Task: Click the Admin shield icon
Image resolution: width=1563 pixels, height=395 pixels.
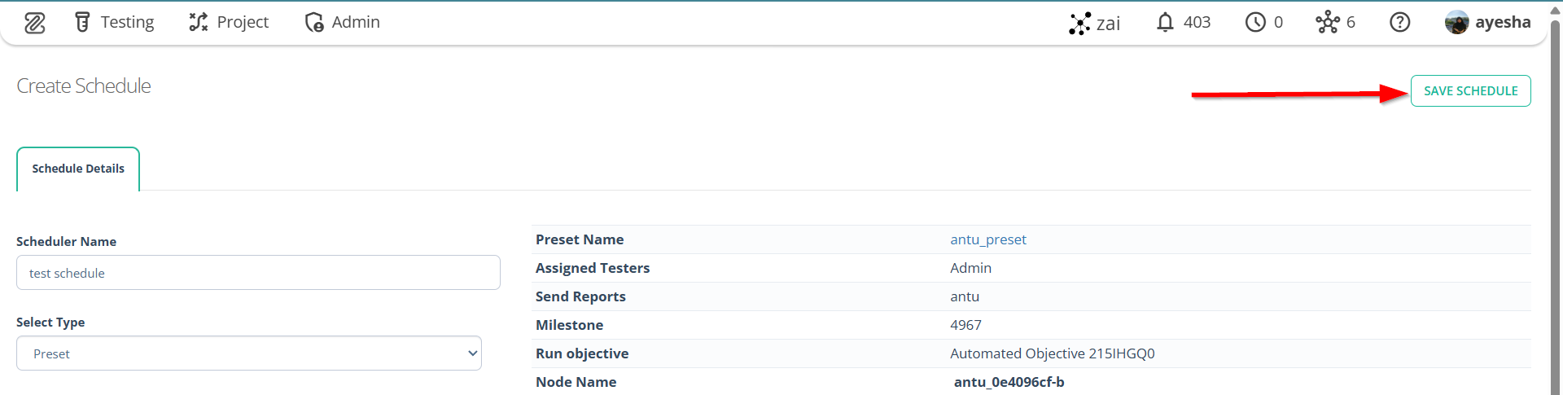Action: [314, 22]
